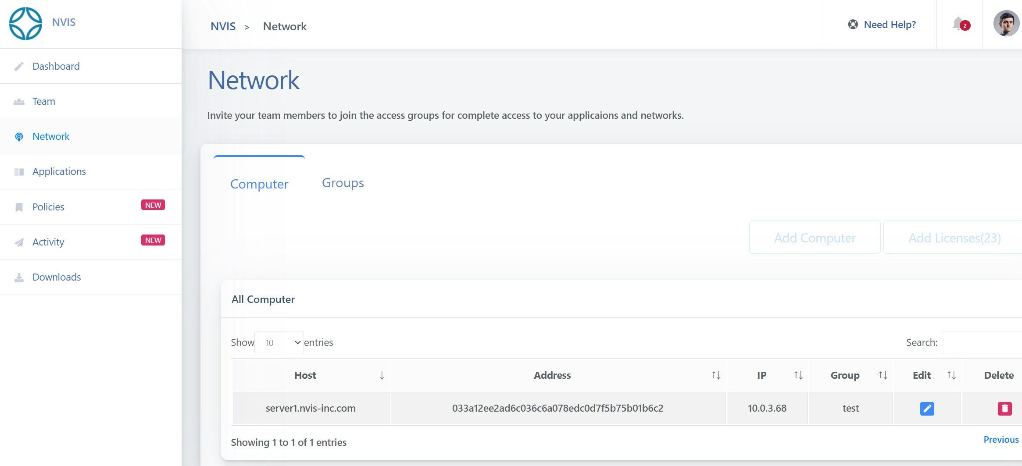Image resolution: width=1022 pixels, height=466 pixels.
Task: Toggle sorting on the Group column
Action: (882, 375)
